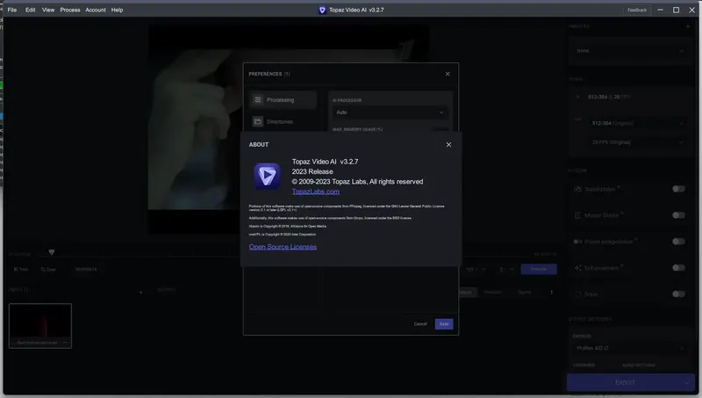Open the ProRes 422 LT encoder dropdown

point(630,348)
